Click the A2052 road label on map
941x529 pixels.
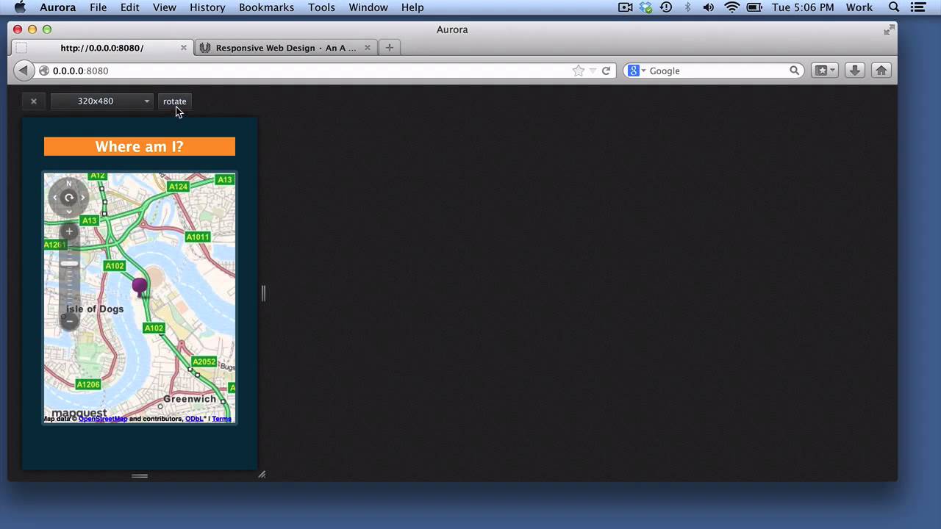coord(204,361)
